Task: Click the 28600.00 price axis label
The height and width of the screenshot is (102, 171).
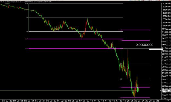Action: pyautogui.click(x=167, y=76)
